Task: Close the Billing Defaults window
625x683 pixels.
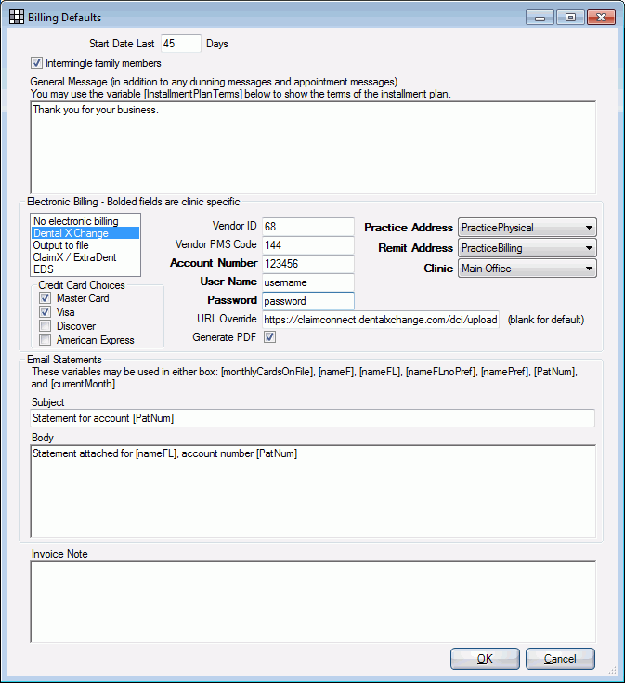Action: pyautogui.click(x=601, y=18)
